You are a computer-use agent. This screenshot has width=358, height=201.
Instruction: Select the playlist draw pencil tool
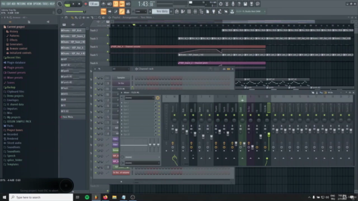pos(72,17)
